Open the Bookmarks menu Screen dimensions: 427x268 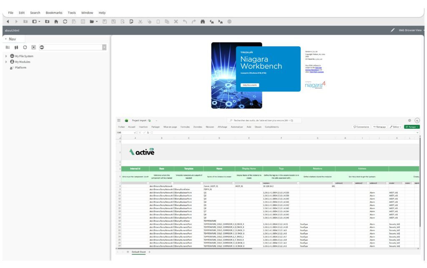pyautogui.click(x=54, y=13)
